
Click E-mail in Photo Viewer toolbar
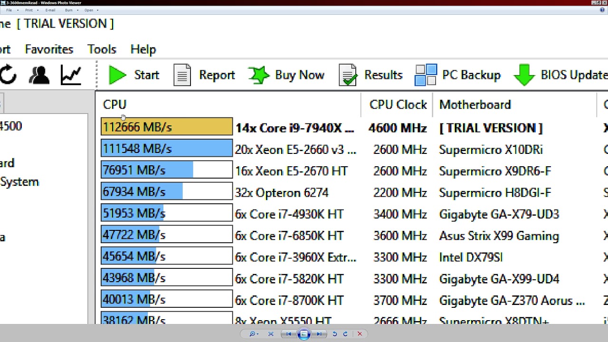tap(50, 10)
